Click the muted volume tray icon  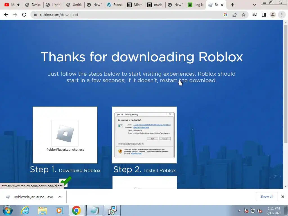click(x=260, y=211)
